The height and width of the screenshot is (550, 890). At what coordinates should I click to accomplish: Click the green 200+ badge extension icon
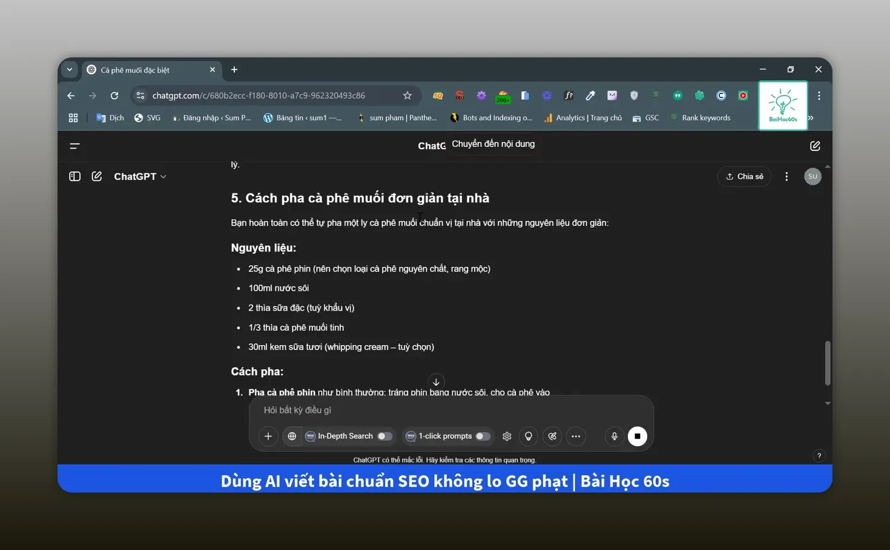tap(503, 96)
